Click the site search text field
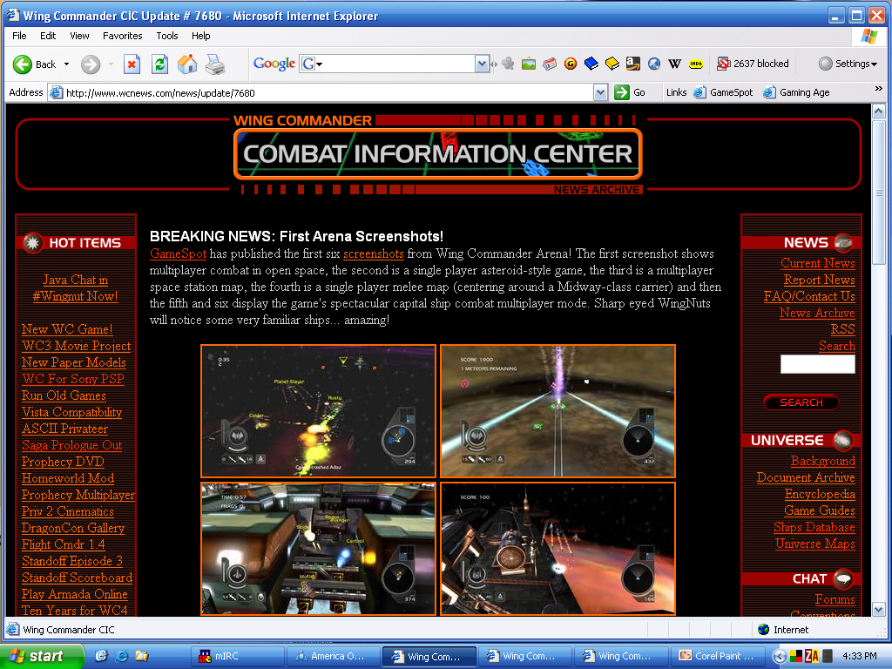The image size is (892, 669). click(817, 364)
